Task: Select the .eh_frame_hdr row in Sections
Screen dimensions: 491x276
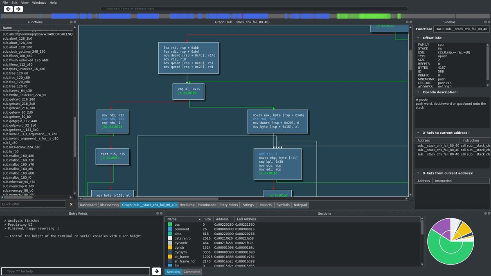Action: point(293,261)
